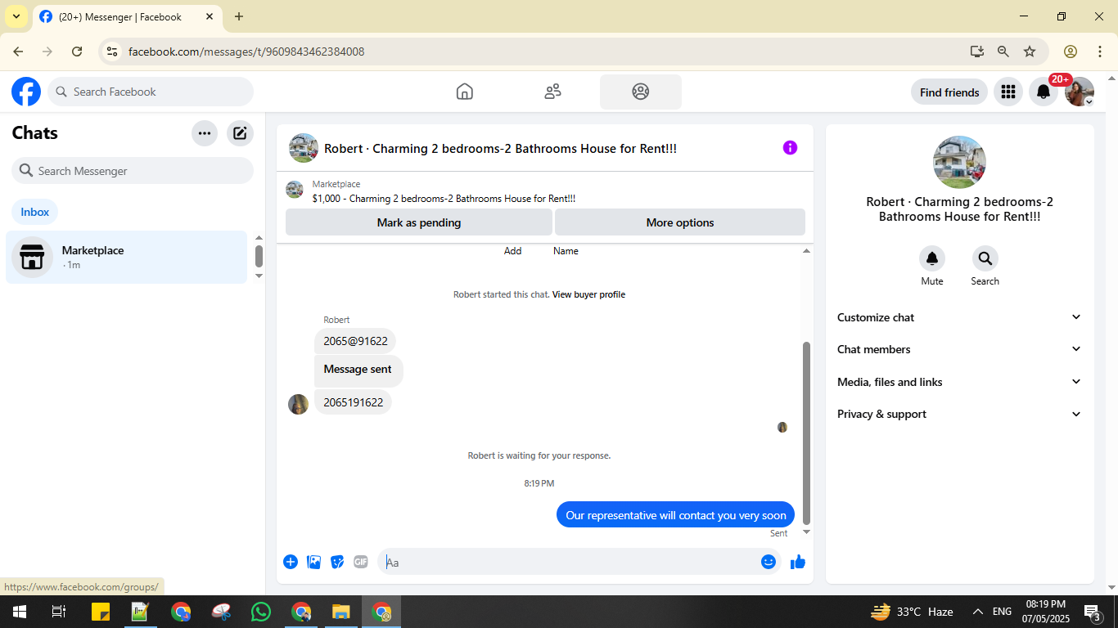Send a thumbs-up like
Image resolution: width=1118 pixels, height=628 pixels.
tap(798, 562)
